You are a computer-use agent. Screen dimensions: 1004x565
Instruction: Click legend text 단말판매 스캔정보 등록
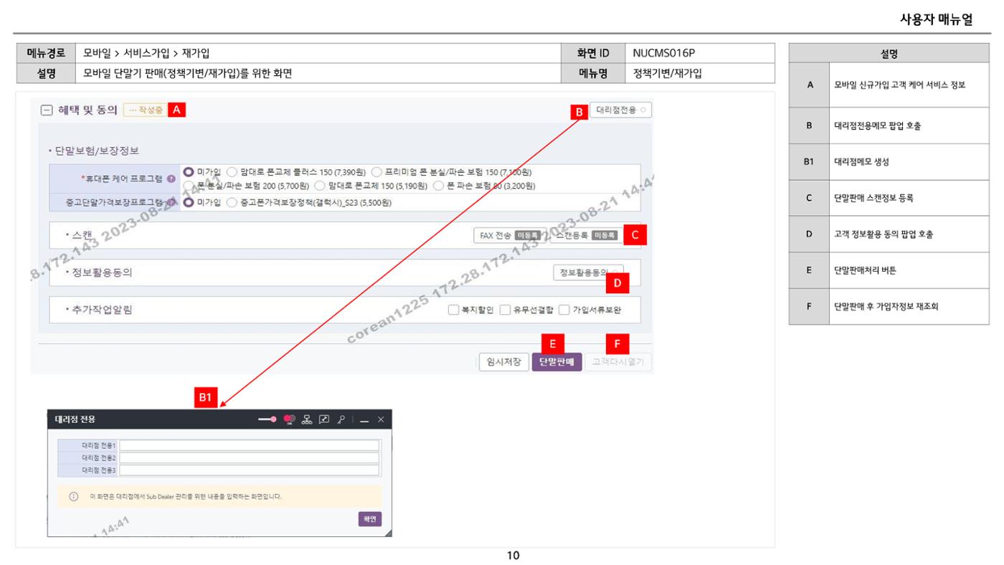[x=873, y=198]
